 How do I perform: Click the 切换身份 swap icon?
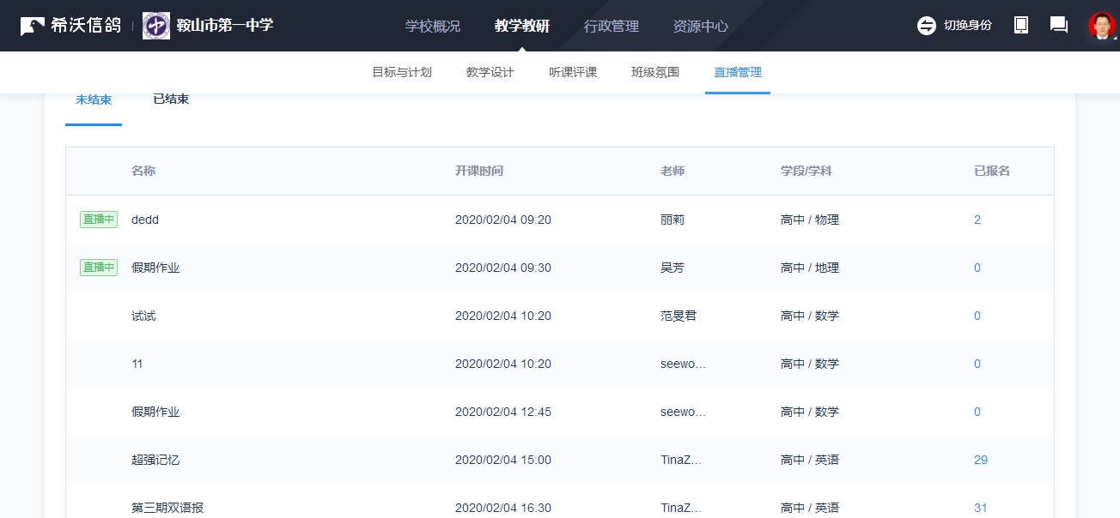click(926, 26)
